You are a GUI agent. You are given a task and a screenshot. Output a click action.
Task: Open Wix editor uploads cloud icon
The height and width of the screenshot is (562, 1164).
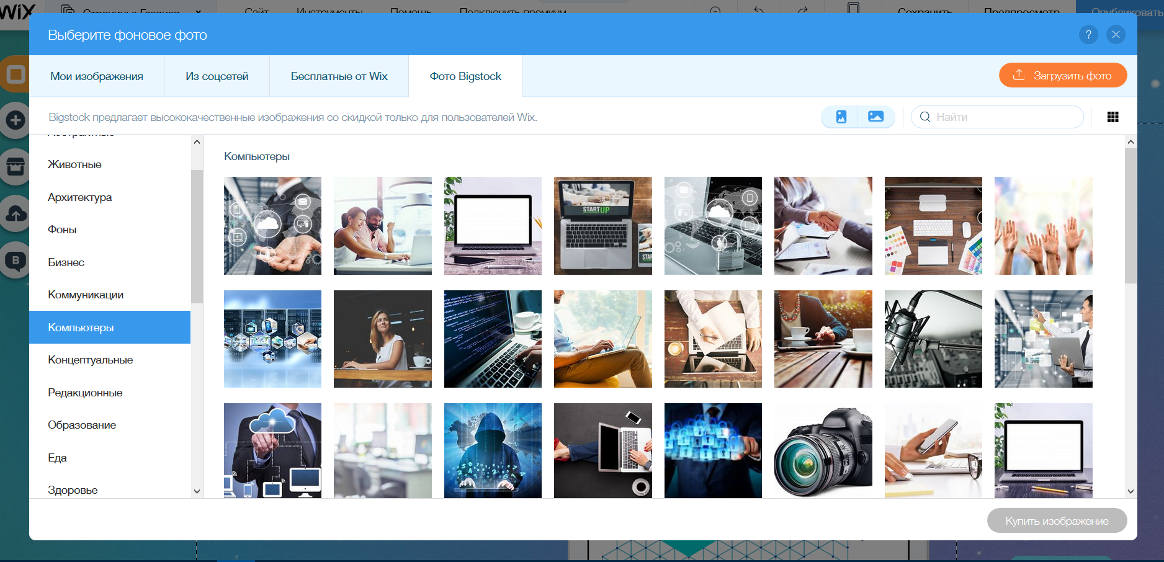16,213
